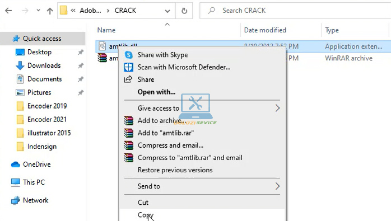This screenshot has height=221, width=391.
Task: Go up one folder level
Action: click(50, 11)
